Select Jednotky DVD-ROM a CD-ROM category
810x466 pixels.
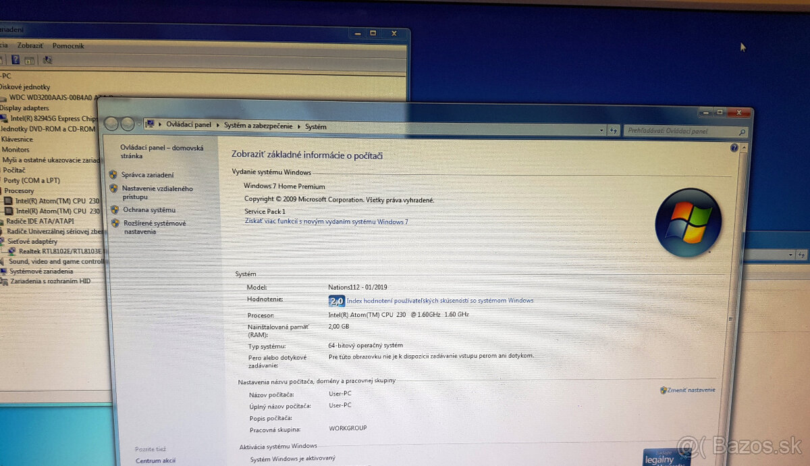(x=48, y=129)
